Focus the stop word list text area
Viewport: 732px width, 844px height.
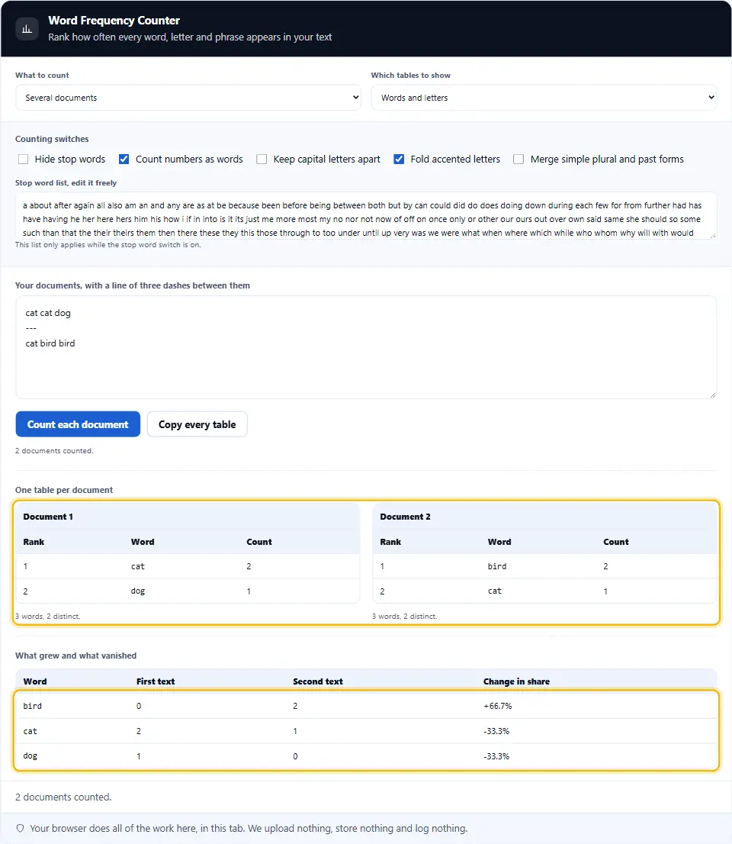(366, 216)
